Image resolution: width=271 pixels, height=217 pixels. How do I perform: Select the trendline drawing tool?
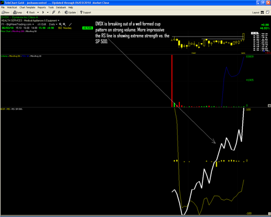click(x=70, y=24)
